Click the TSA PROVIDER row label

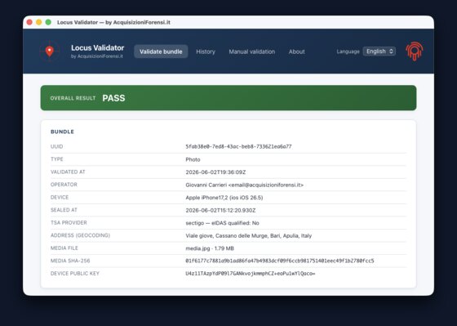(x=69, y=223)
